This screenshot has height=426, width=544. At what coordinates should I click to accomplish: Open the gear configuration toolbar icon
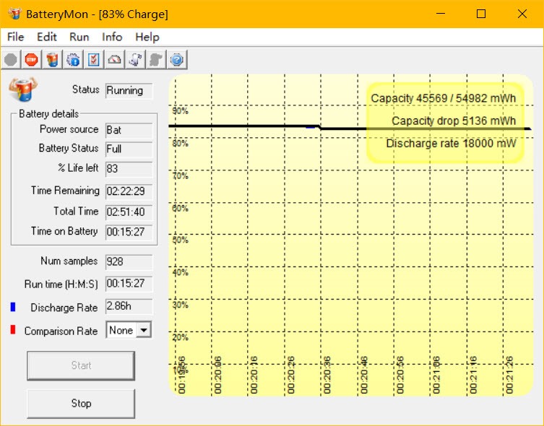(x=73, y=60)
